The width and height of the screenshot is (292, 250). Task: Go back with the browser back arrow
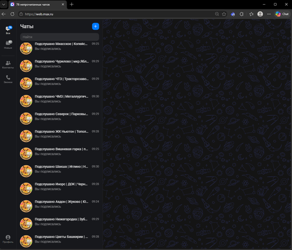click(4, 14)
